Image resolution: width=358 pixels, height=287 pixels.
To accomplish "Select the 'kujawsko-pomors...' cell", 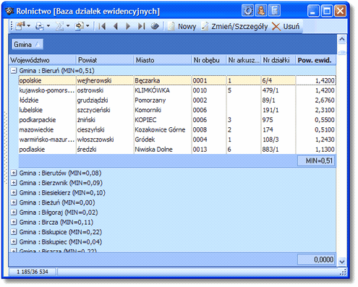I will point(47,90).
